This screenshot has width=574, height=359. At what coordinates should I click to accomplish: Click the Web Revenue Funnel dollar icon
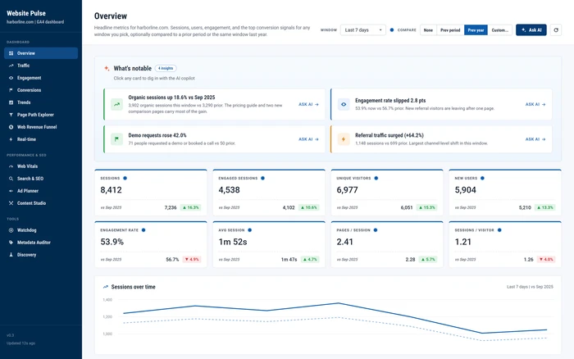[x=11, y=127]
